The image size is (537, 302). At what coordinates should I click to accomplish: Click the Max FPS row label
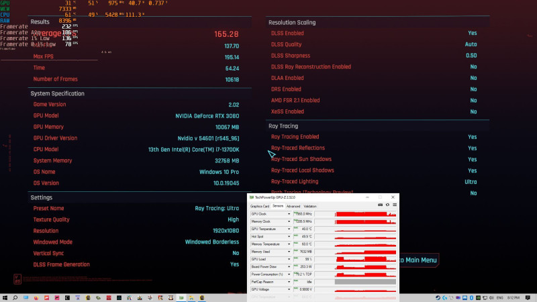tap(43, 56)
